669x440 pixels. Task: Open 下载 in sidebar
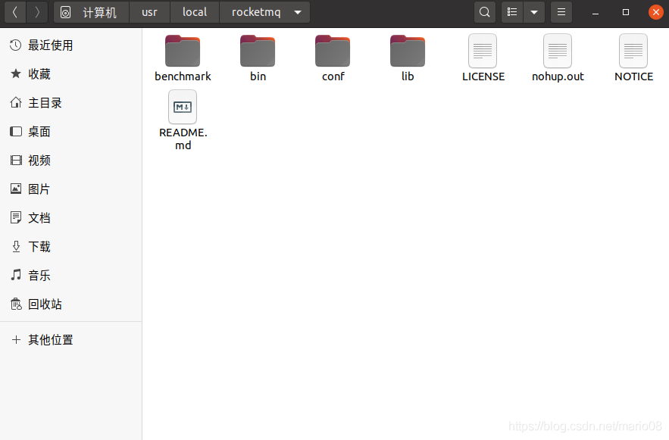click(x=70, y=246)
